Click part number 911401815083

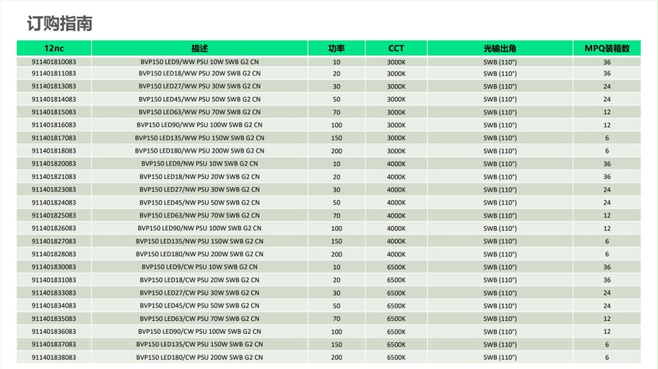coord(54,112)
